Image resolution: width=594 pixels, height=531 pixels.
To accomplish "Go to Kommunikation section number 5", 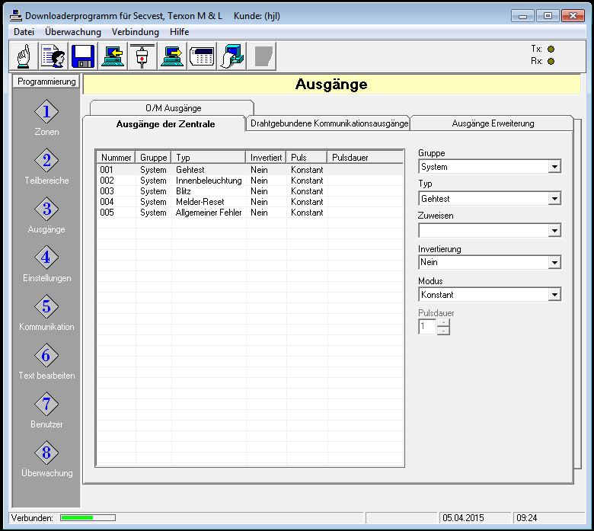I will (x=46, y=308).
